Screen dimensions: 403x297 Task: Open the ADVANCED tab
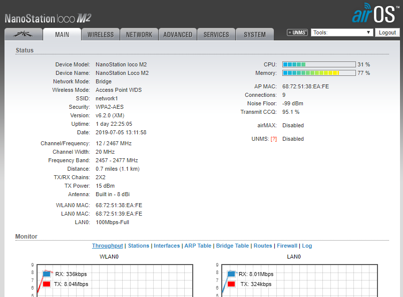pos(178,34)
